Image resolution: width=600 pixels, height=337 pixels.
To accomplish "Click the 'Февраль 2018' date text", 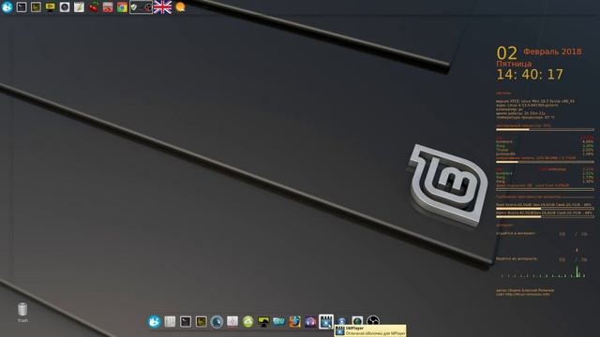I will pos(552,51).
